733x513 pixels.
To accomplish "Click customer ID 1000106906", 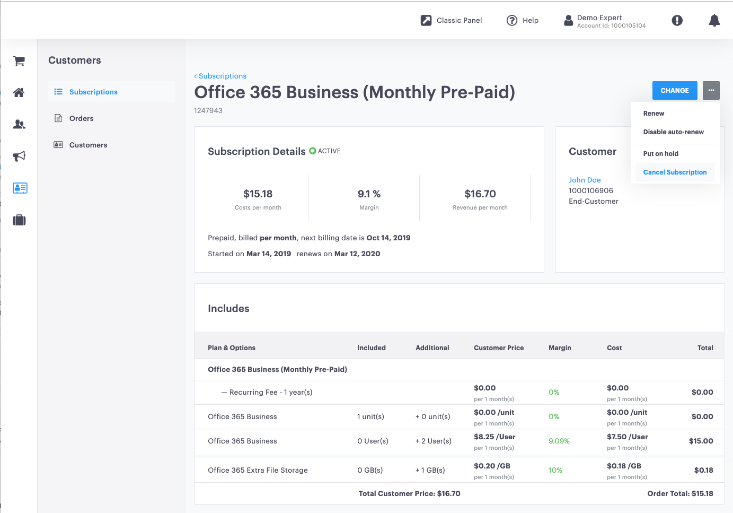I will (591, 190).
